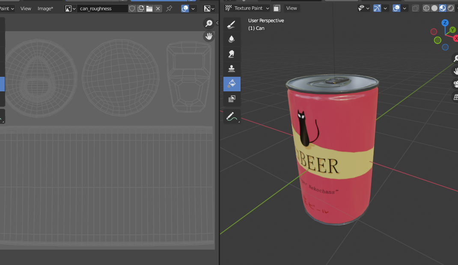Toggle the pin image icon
The height and width of the screenshot is (265, 458).
(x=169, y=9)
